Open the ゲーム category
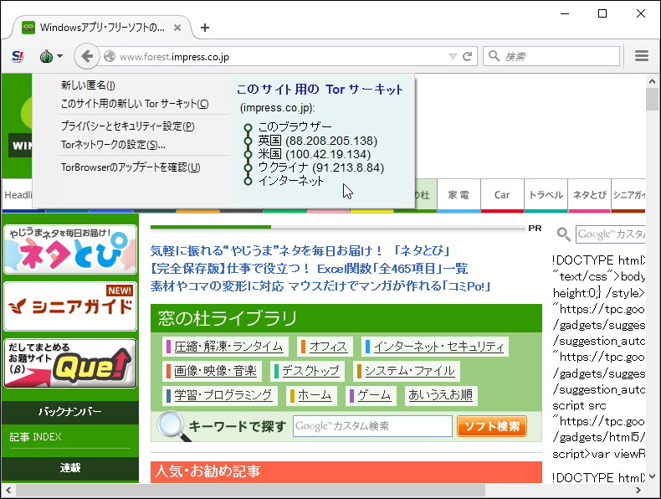Image resolution: width=661 pixels, height=499 pixels. [371, 395]
